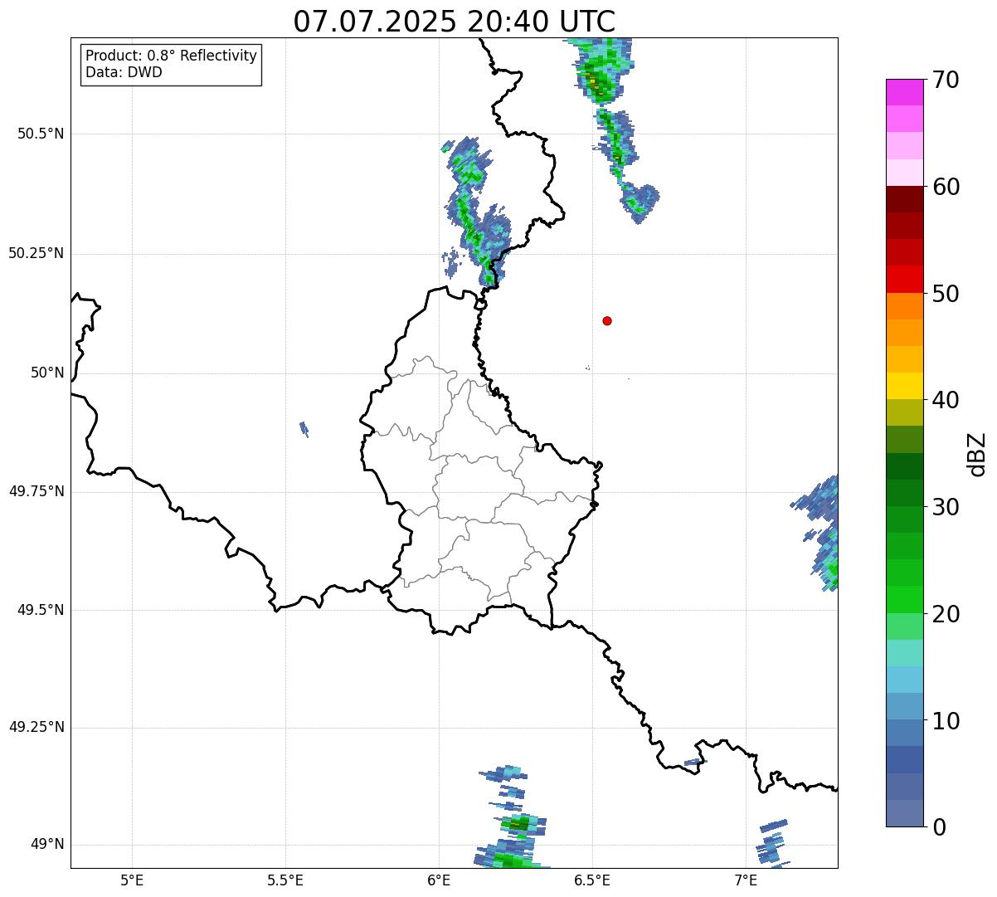Pick the grey-blue swatch at bottom of colorbar
The image size is (997, 897).
click(905, 813)
